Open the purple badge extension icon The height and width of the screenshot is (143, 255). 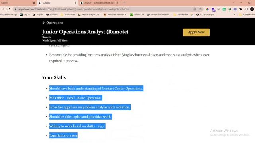[x=214, y=10]
